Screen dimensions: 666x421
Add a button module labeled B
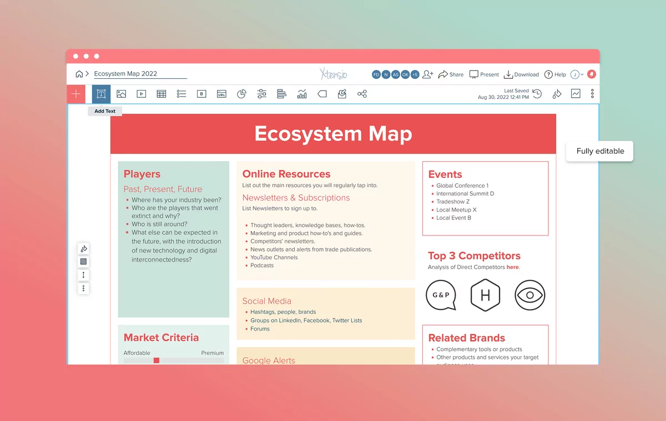(201, 94)
